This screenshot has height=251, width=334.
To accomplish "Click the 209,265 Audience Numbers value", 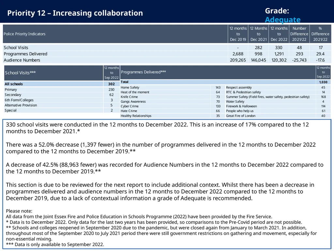I will 238,60.
